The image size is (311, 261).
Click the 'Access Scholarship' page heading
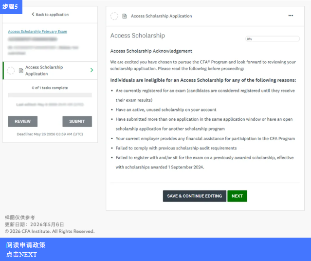pyautogui.click(x=137, y=36)
